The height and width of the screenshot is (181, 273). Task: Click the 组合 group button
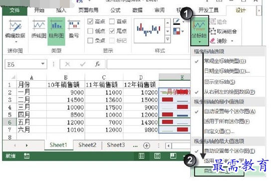pos(218,22)
